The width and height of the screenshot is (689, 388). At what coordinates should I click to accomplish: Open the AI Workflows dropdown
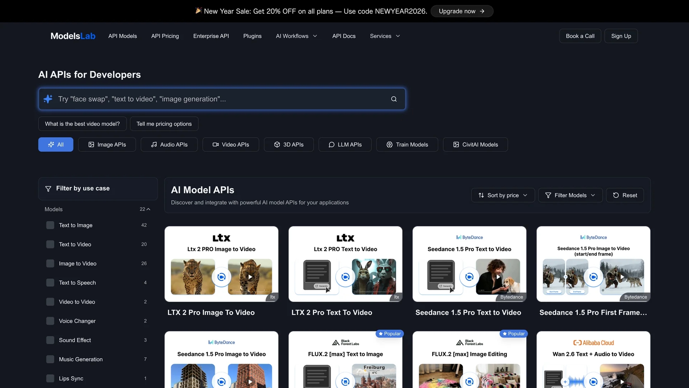click(x=296, y=36)
